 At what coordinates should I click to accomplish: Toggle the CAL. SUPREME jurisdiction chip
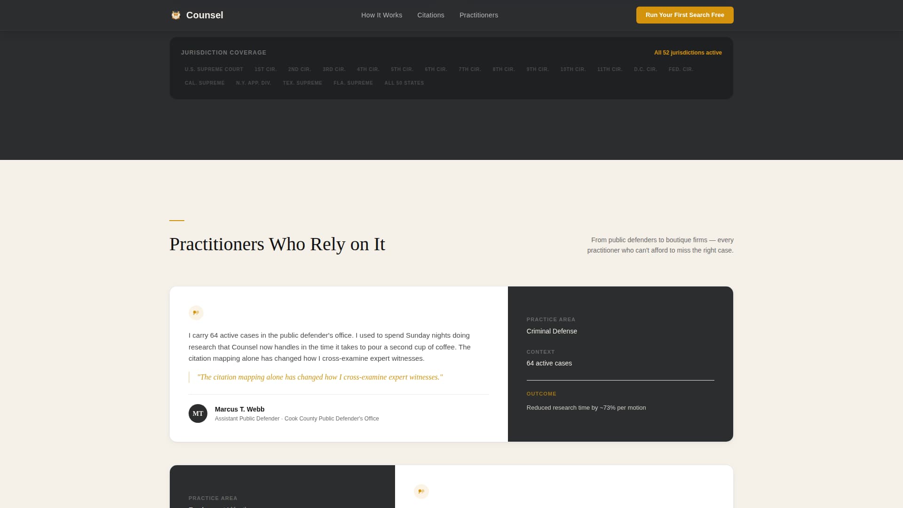pyautogui.click(x=205, y=83)
